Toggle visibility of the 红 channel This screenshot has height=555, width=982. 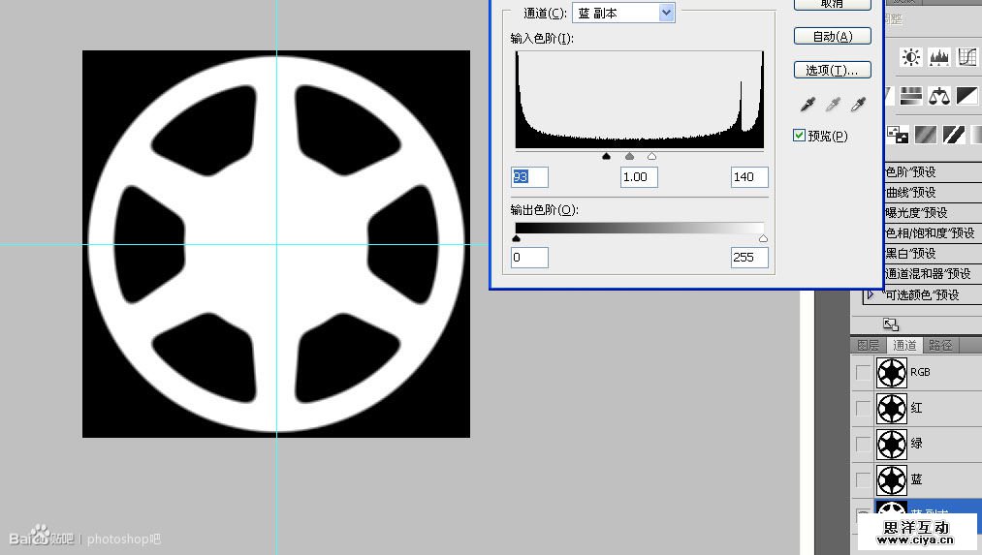tap(863, 409)
